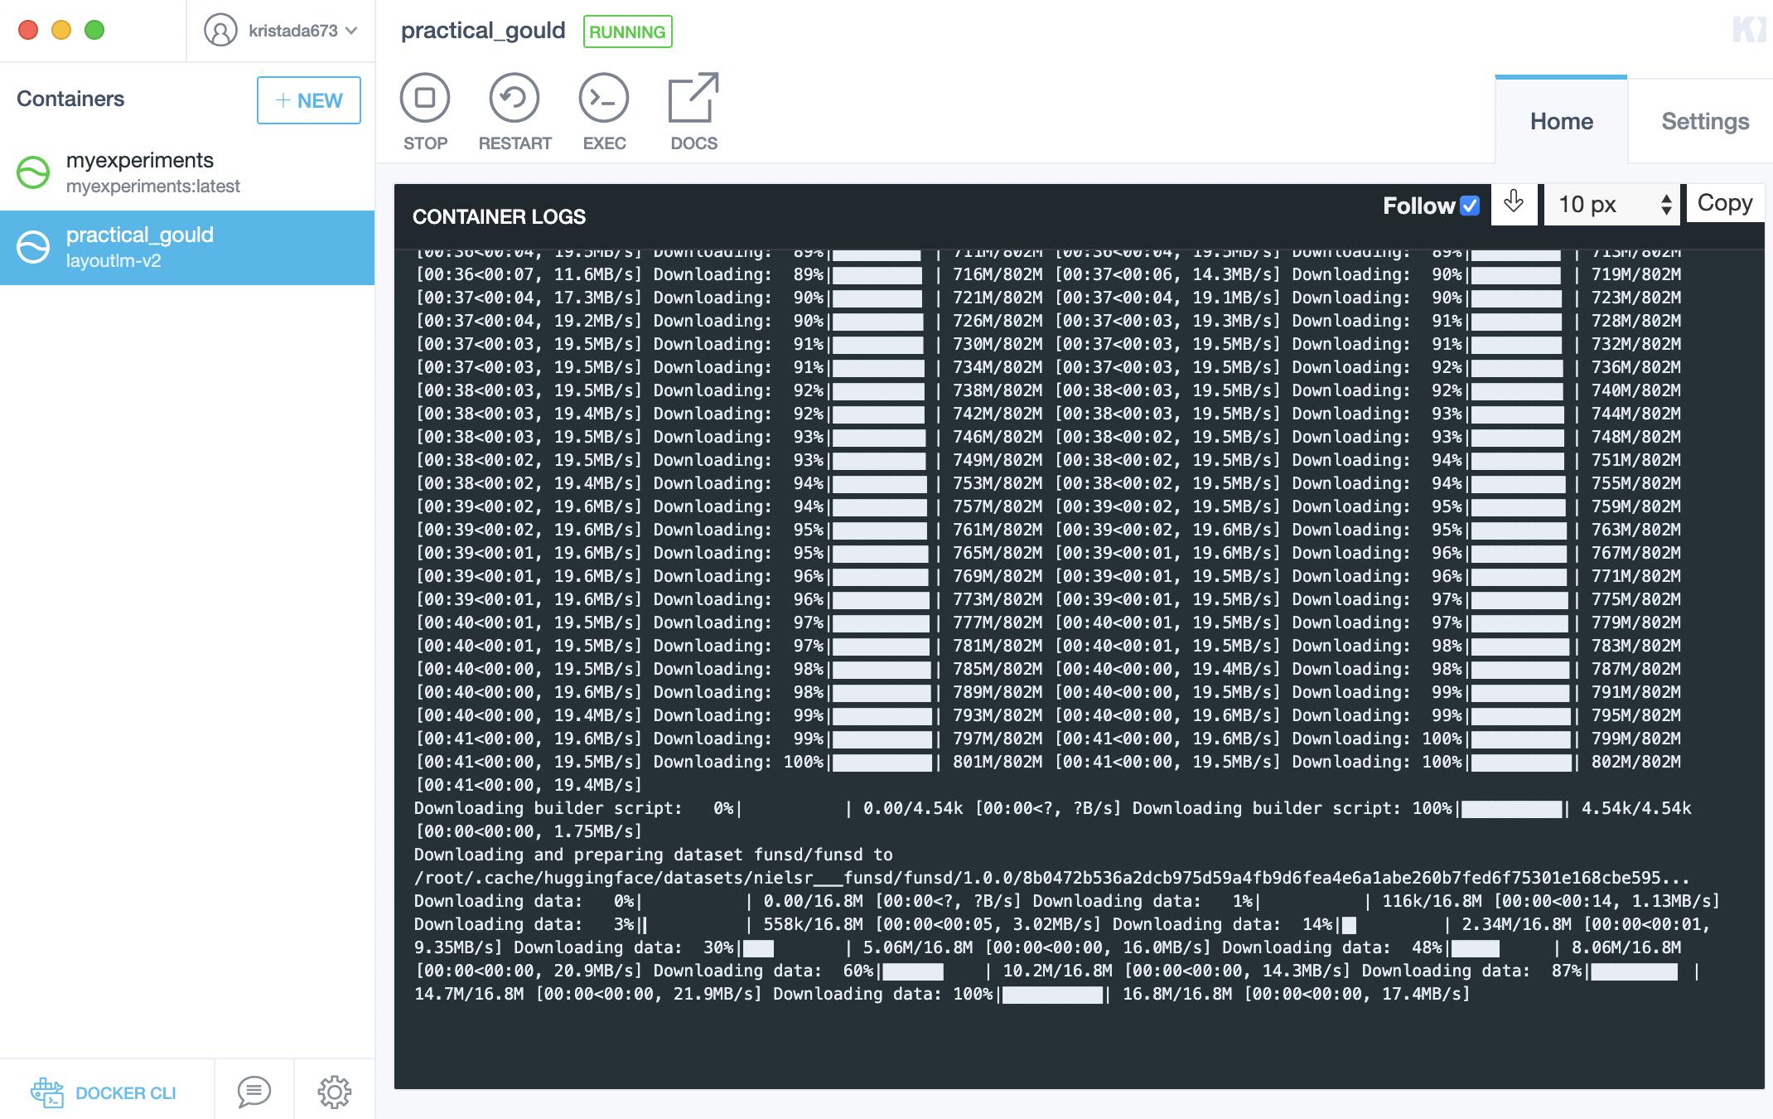
Task: Adjust the font size px stepper
Action: pyautogui.click(x=1666, y=202)
